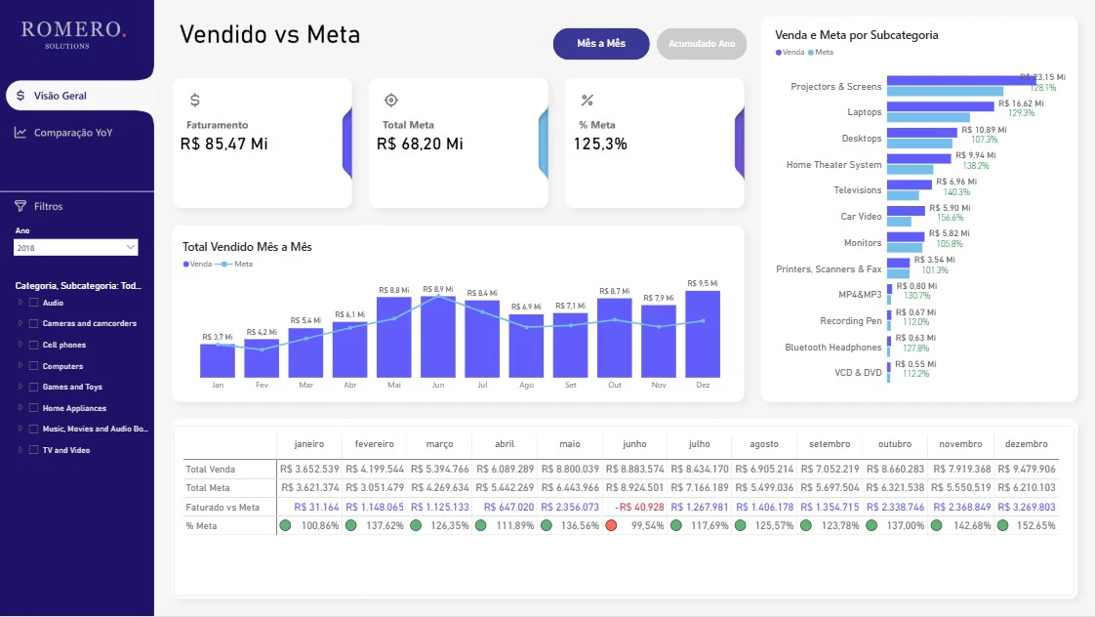Click the Faturamento value R$ 85,47 Mi
Image resolution: width=1095 pixels, height=617 pixels.
pos(224,144)
